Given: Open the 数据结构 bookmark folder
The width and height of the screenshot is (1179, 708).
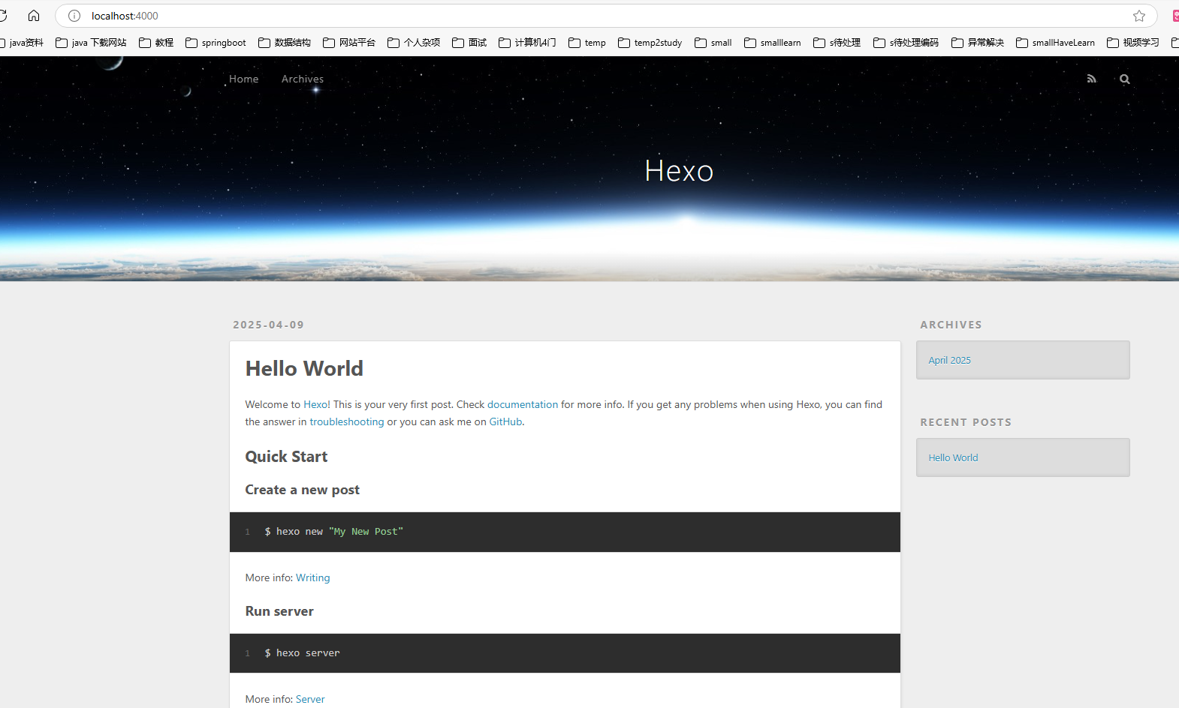Looking at the screenshot, I should [x=285, y=43].
